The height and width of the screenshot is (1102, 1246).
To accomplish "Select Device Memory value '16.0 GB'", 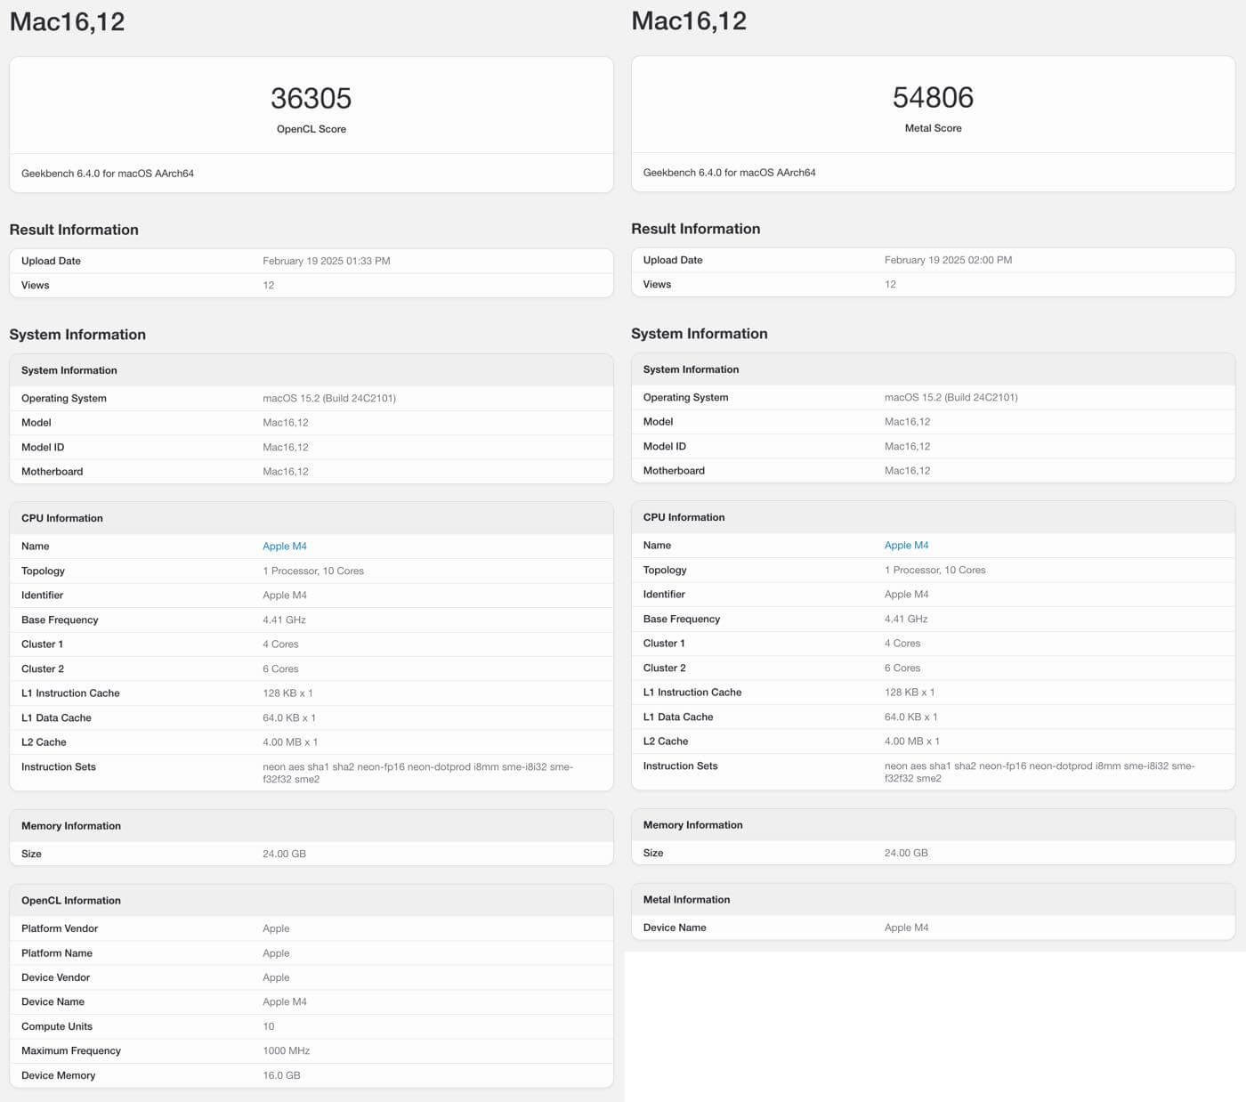I will click(281, 1076).
